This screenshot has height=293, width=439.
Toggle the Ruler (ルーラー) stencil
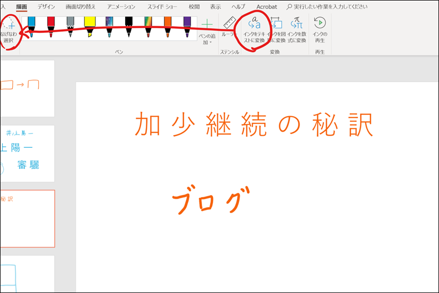point(229,27)
